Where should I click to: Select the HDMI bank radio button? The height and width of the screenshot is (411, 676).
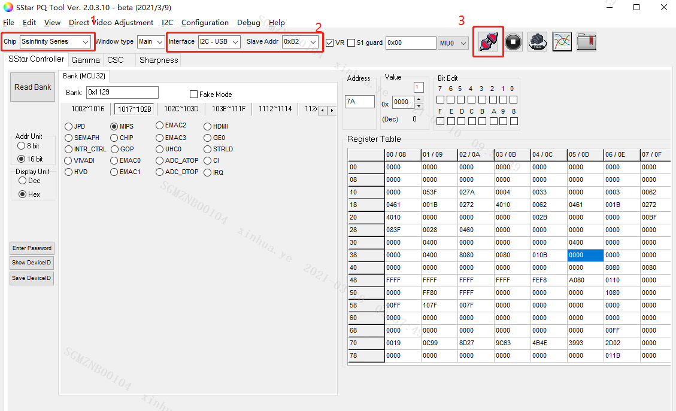point(208,126)
